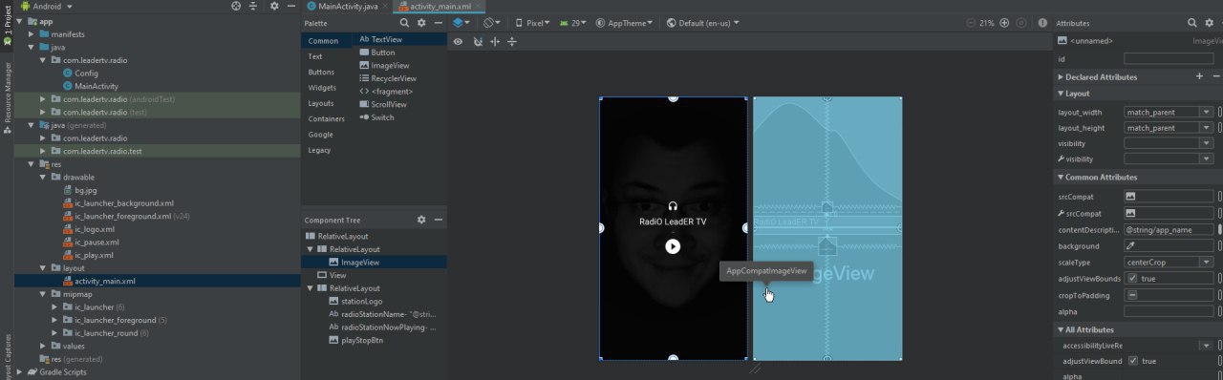Remove declared attribute with minus icon
Image resolution: width=1223 pixels, height=380 pixels.
coord(1215,76)
